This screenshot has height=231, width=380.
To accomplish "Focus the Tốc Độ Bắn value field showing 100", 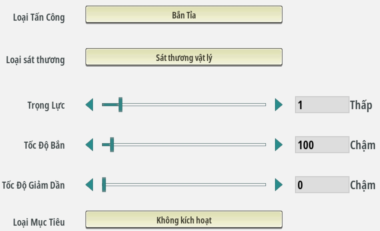I will (x=322, y=145).
